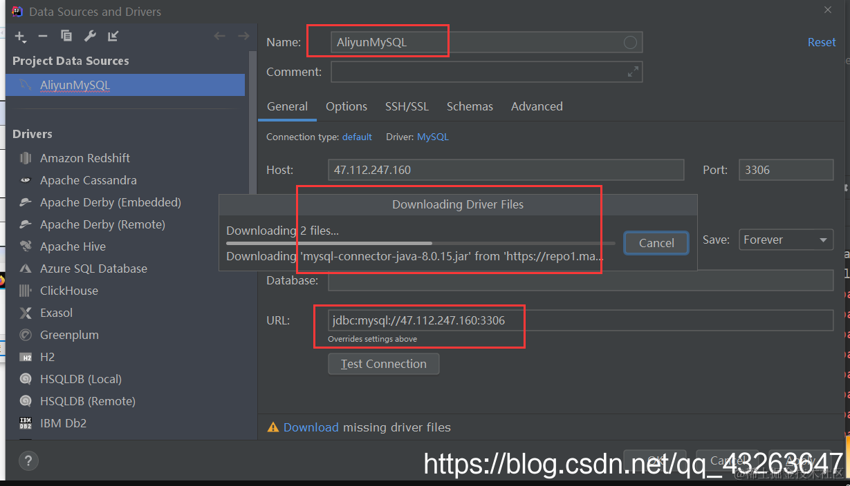850x486 pixels.
Task: Click the Database input field
Action: 580,280
